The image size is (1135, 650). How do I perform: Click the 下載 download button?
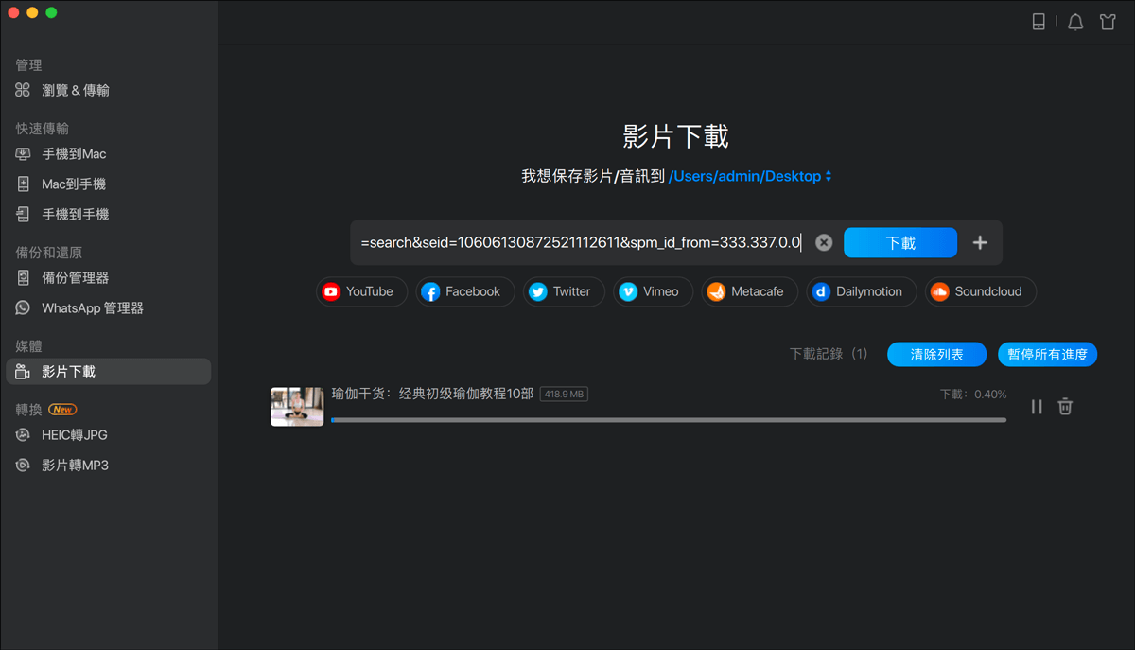899,242
